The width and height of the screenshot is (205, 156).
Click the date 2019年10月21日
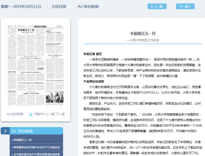click(x=27, y=6)
